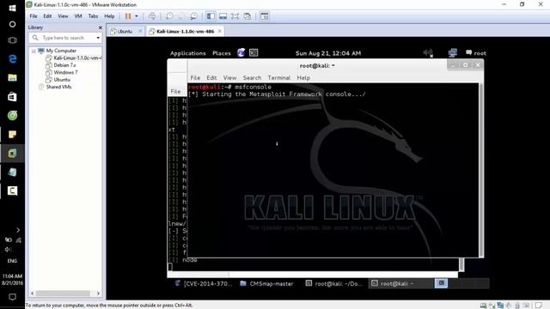This screenshot has width=550, height=309.
Task: Launch Iceweasel browser from Kali panel
Action: 241,52
